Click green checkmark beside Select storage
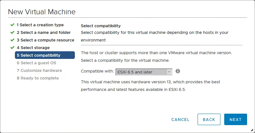 (12, 47)
